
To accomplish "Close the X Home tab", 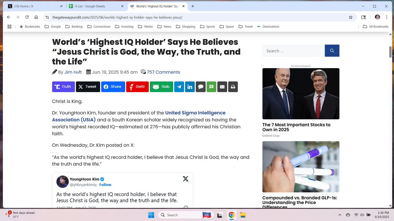I will [61, 6].
